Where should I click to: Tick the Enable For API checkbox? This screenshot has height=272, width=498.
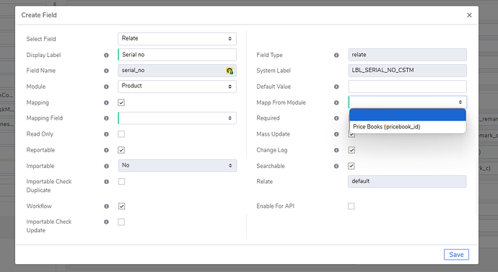[351, 206]
